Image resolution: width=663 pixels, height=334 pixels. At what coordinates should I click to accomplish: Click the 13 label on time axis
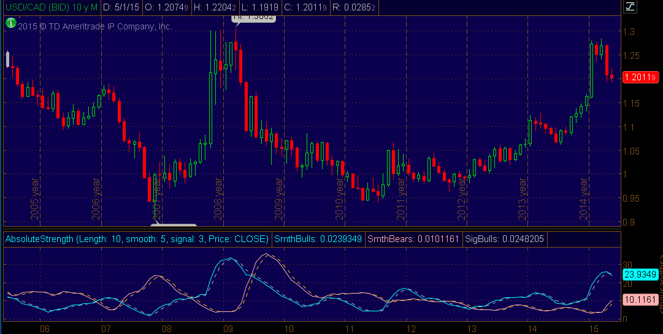click(x=471, y=328)
